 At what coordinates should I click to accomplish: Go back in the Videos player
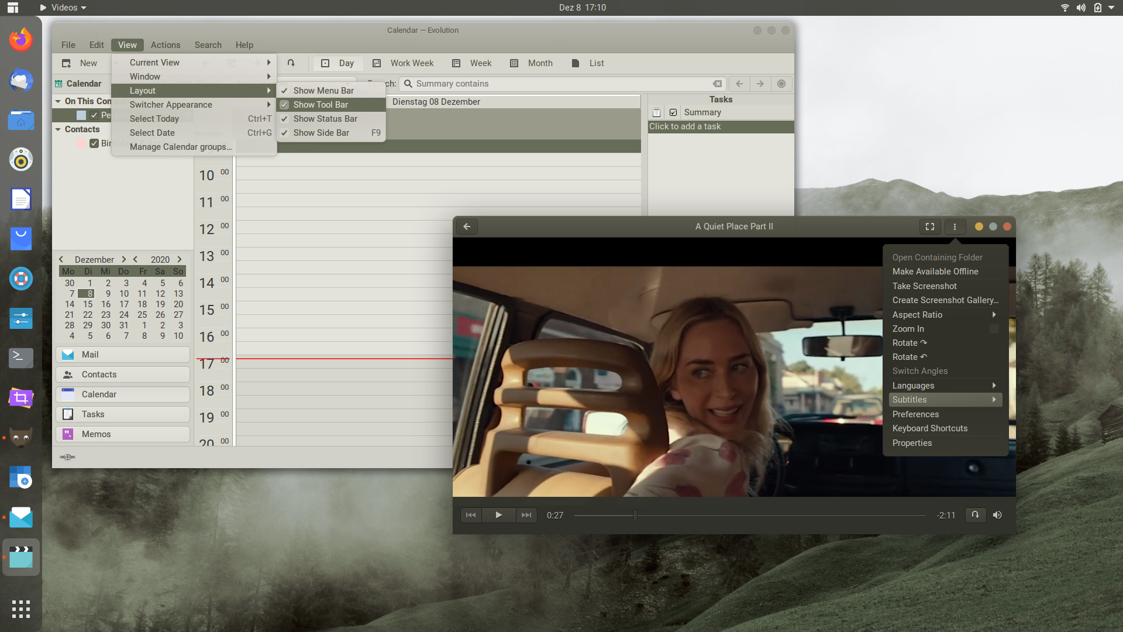tap(467, 226)
